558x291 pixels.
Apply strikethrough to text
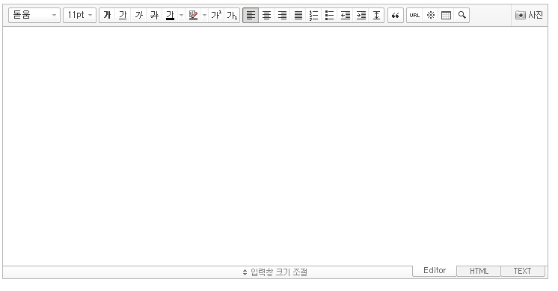(x=154, y=15)
